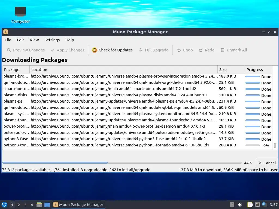Switch to virtual desktop 1
This screenshot has height=209, width=279.
tap(12, 205)
